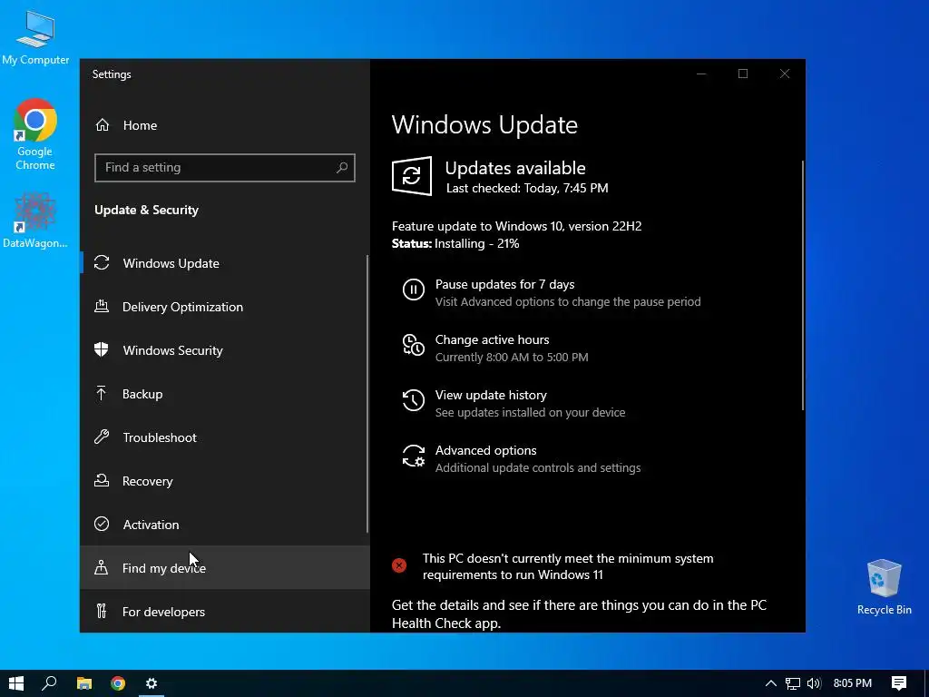
Task: Click 'Status: Installing - 21%' text
Action: click(455, 243)
